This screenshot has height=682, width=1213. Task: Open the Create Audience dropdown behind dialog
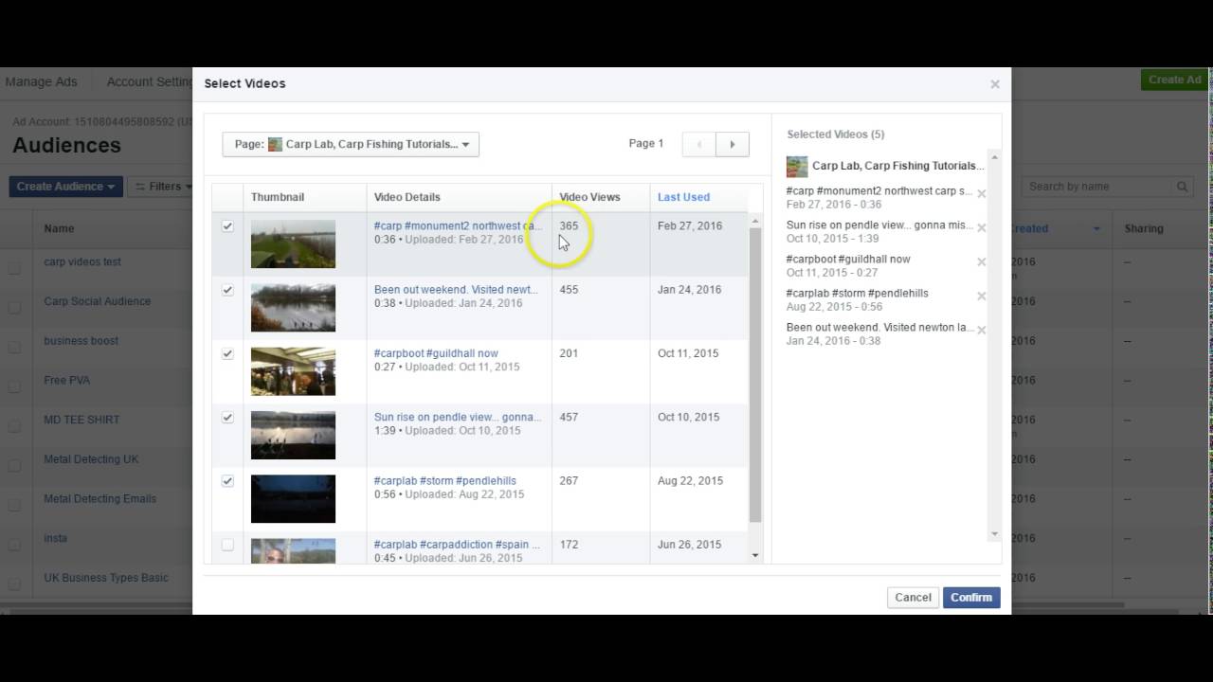click(x=65, y=187)
